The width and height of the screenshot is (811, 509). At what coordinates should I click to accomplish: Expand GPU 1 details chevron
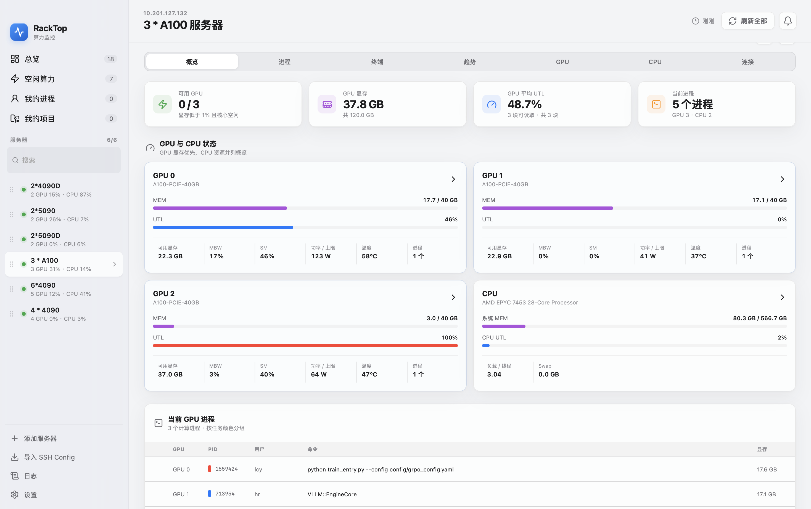[782, 179]
